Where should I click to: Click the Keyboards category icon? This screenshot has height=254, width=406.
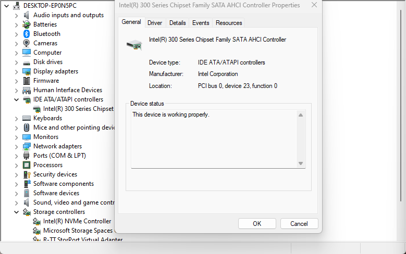pyautogui.click(x=27, y=118)
